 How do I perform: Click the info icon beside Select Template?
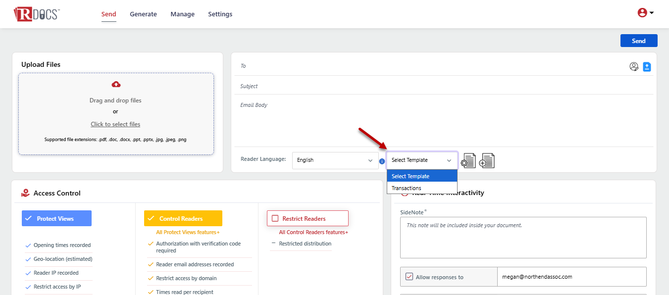382,161
